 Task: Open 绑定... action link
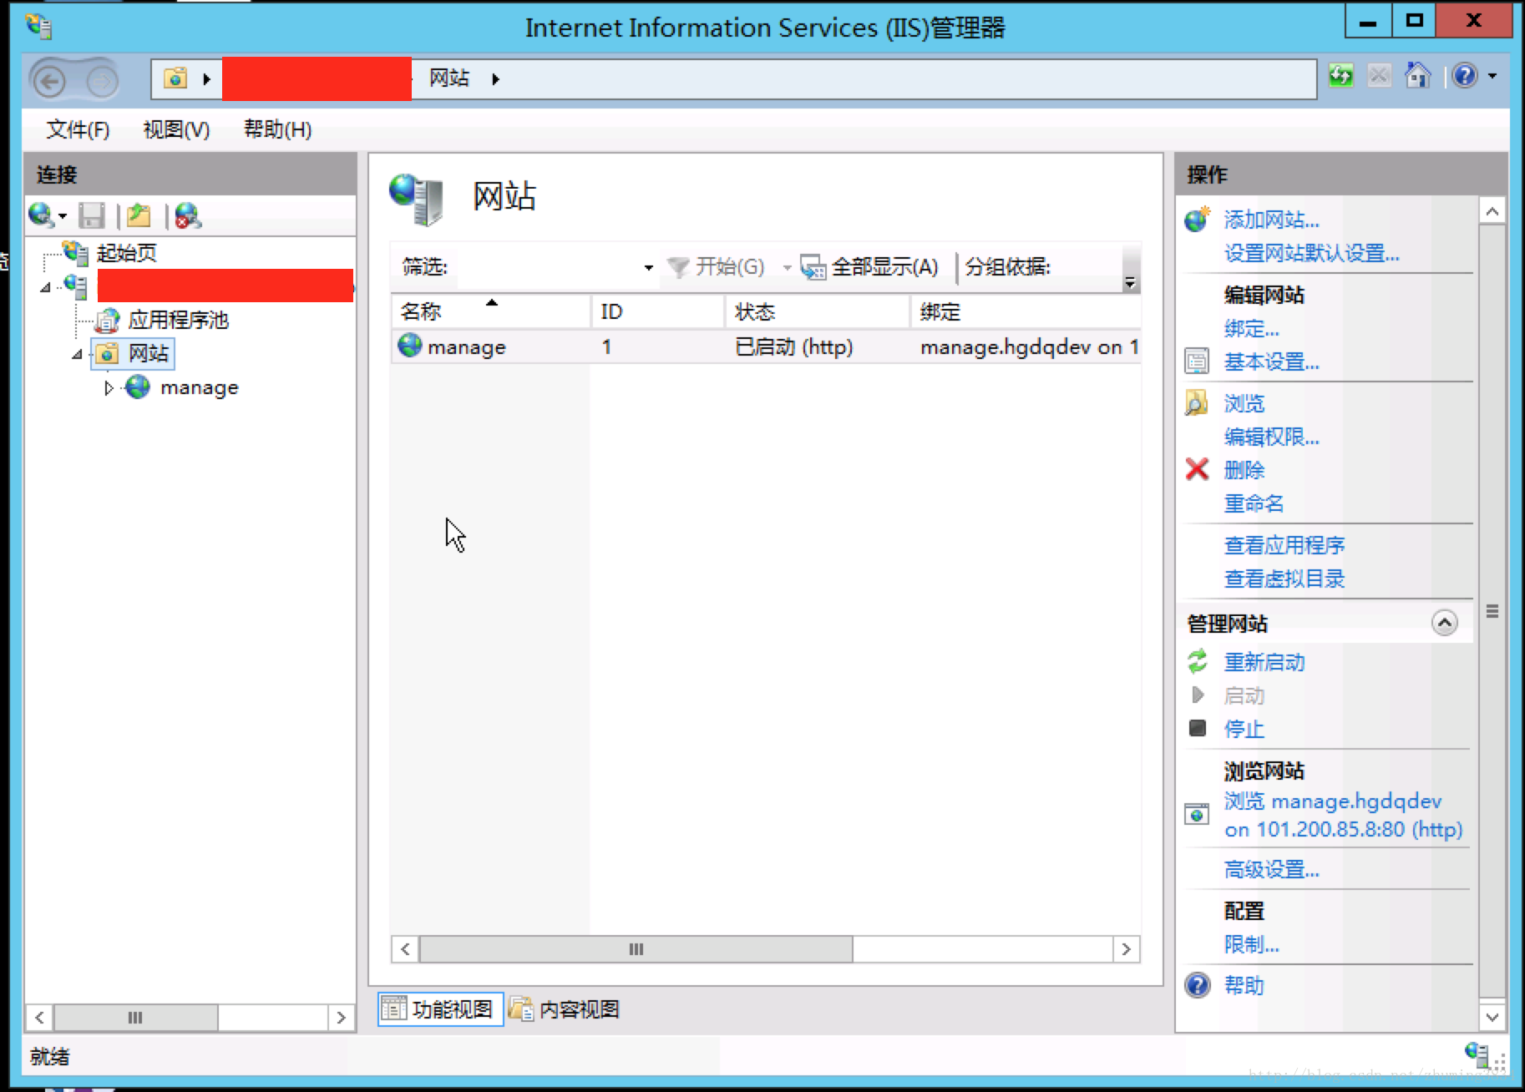tap(1251, 329)
